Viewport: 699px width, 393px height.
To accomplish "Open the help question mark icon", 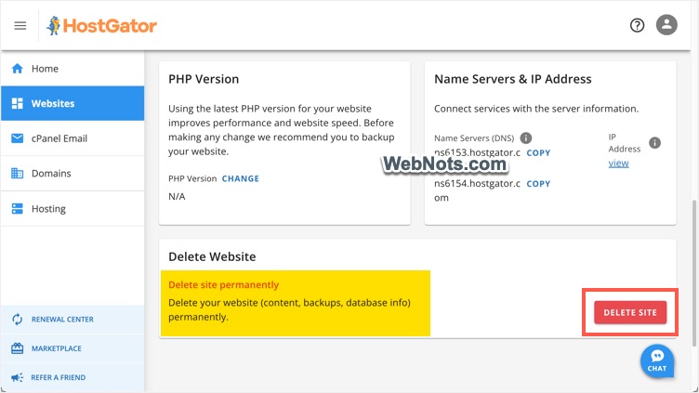I will 637,25.
